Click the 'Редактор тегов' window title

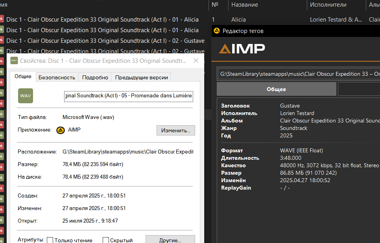click(243, 31)
